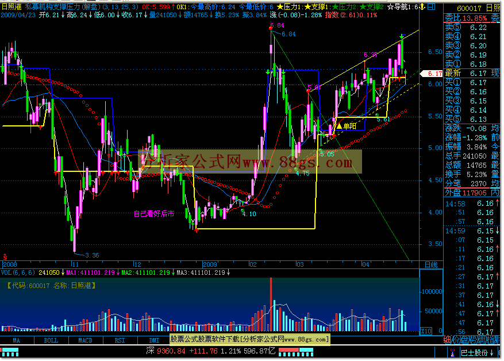The image size is (504, 361).
Task: Click the blue window layout icon
Action: click(x=431, y=6)
